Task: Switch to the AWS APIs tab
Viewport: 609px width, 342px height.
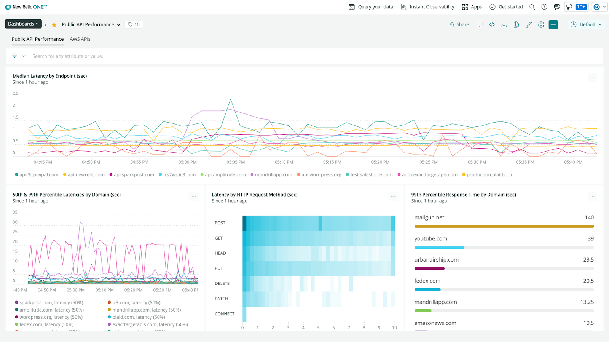Action: point(80,39)
